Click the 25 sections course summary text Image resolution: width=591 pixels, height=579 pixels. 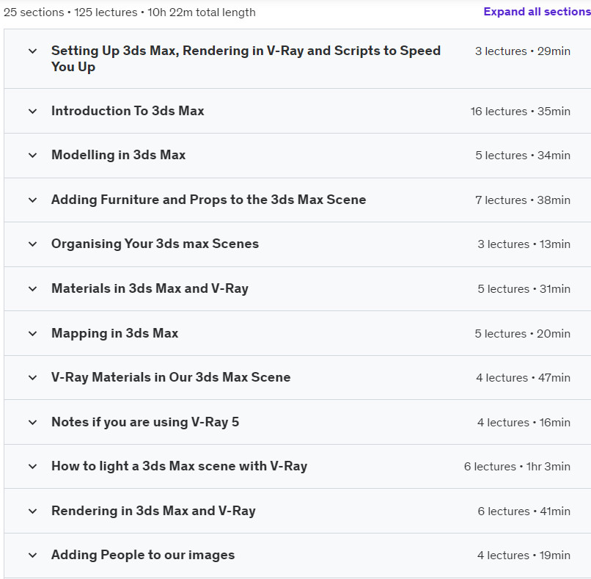coord(130,12)
